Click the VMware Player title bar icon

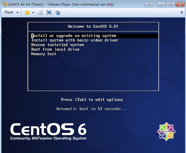4,4
